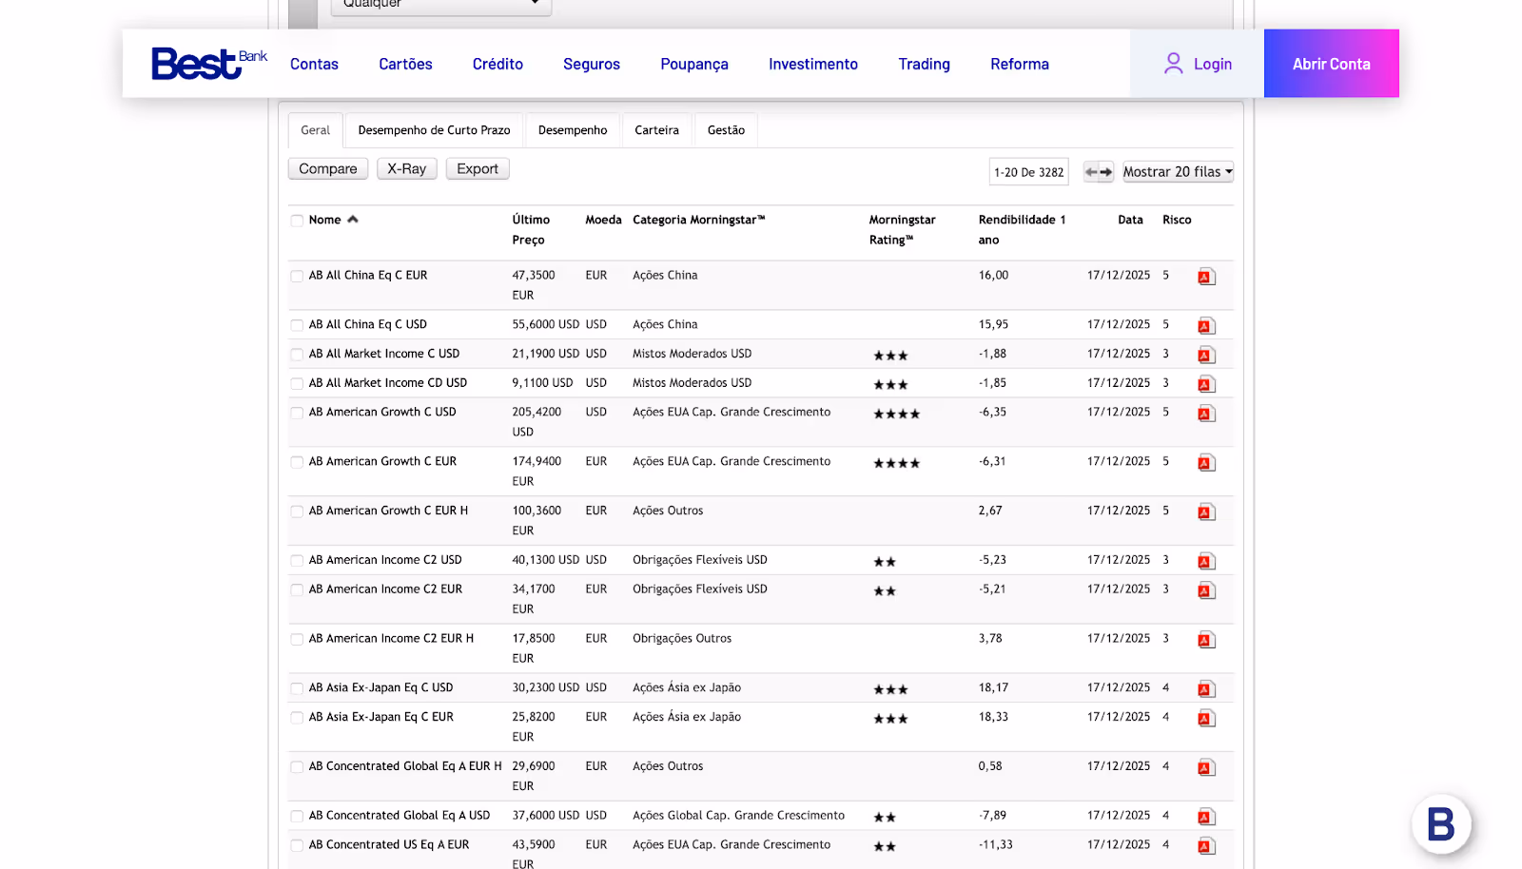Switch to the Carteira tab

point(657,130)
